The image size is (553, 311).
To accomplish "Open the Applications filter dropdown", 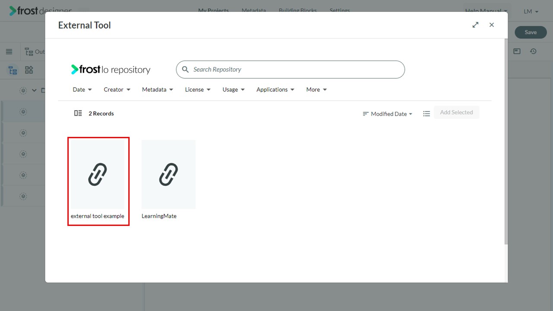I will coord(275,89).
